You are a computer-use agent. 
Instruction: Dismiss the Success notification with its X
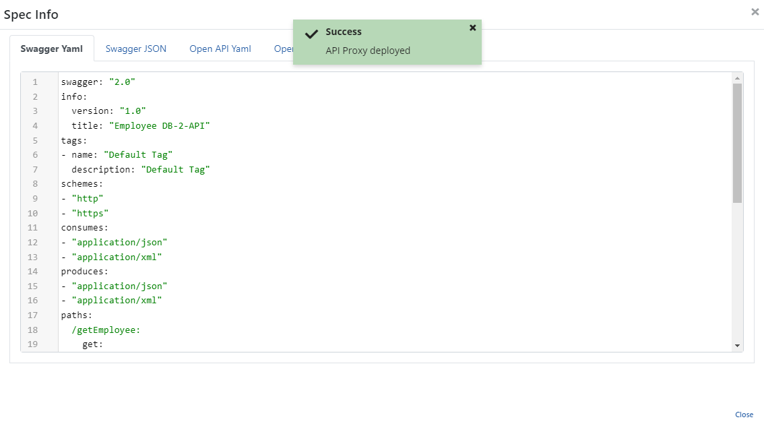[x=472, y=28]
